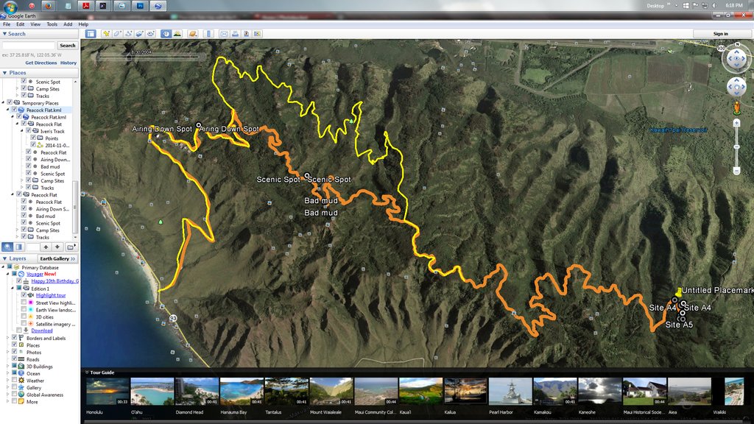Click the add folder icon below Places
Image resolution: width=754 pixels, height=424 pixels.
tap(71, 247)
